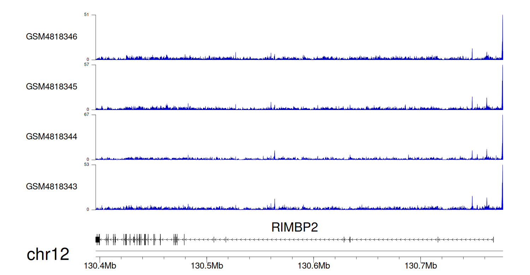The image size is (530, 275).
Task: Click the GSM4818346 track label
Action: pos(52,37)
